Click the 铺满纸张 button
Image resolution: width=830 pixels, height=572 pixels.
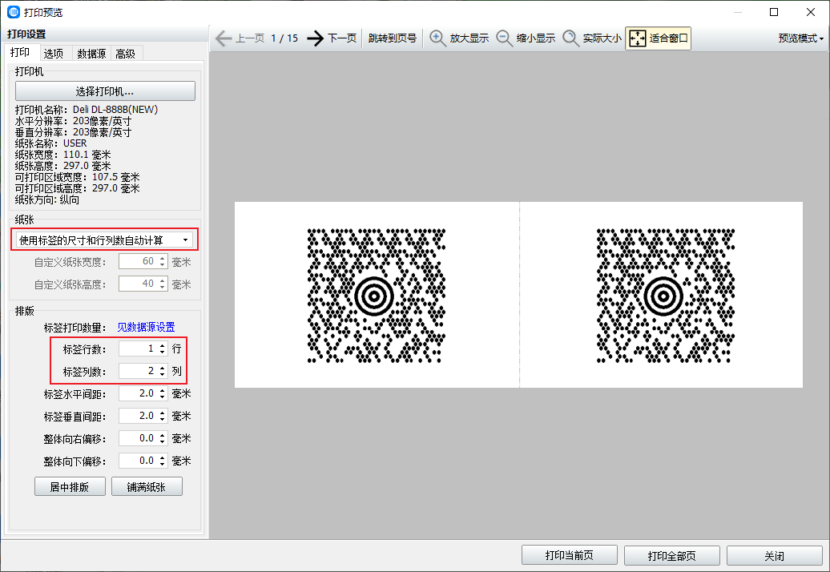tap(147, 486)
